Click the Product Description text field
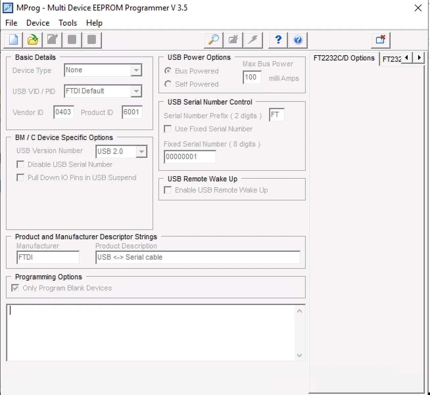Image resolution: width=430 pixels, height=395 pixels. [x=198, y=257]
